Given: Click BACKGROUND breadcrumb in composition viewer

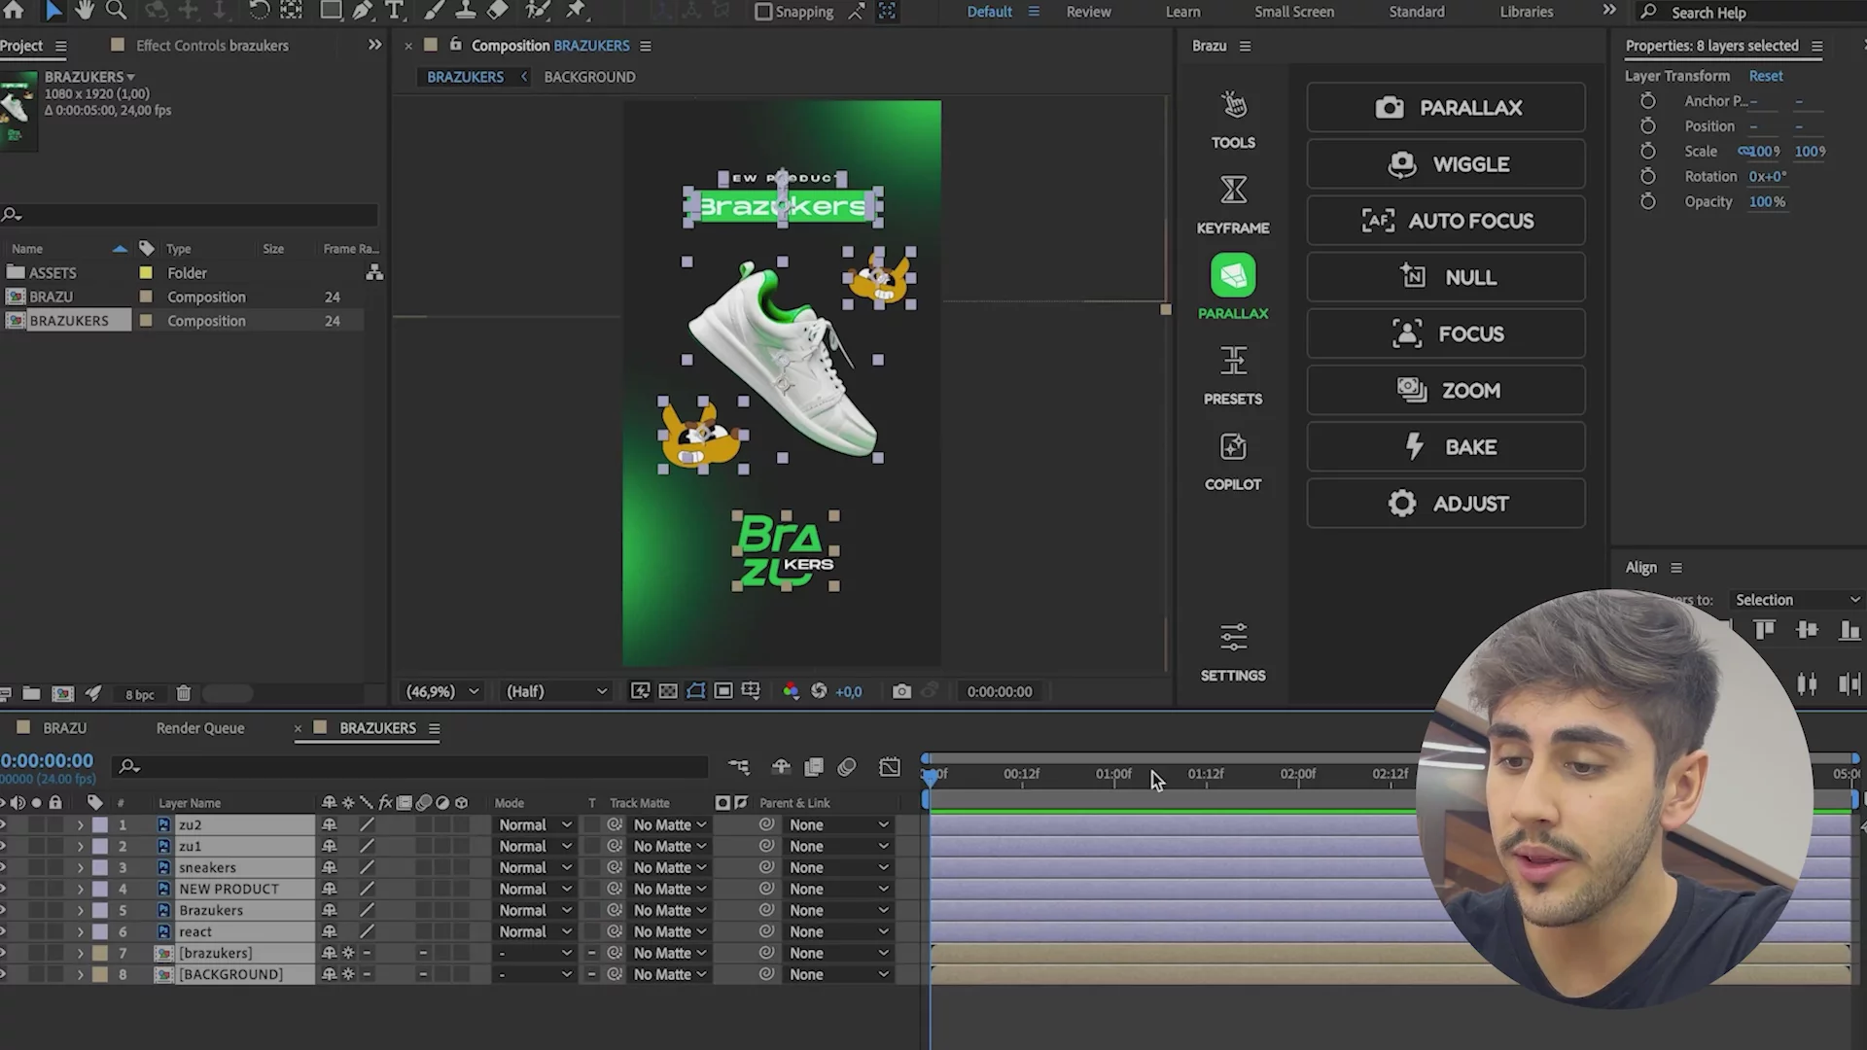Looking at the screenshot, I should pos(589,77).
